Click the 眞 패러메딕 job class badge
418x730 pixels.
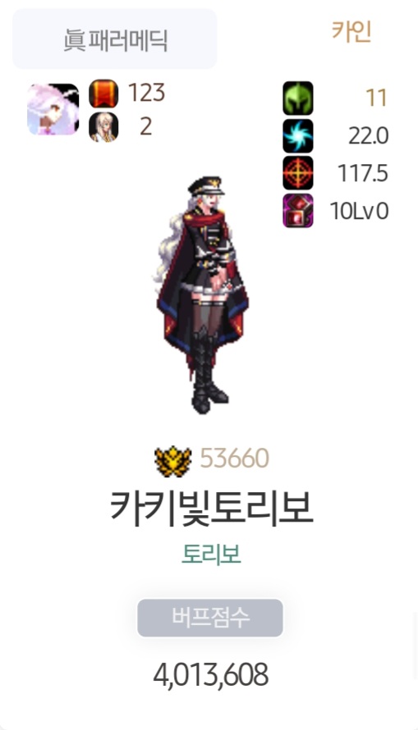pyautogui.click(x=115, y=39)
